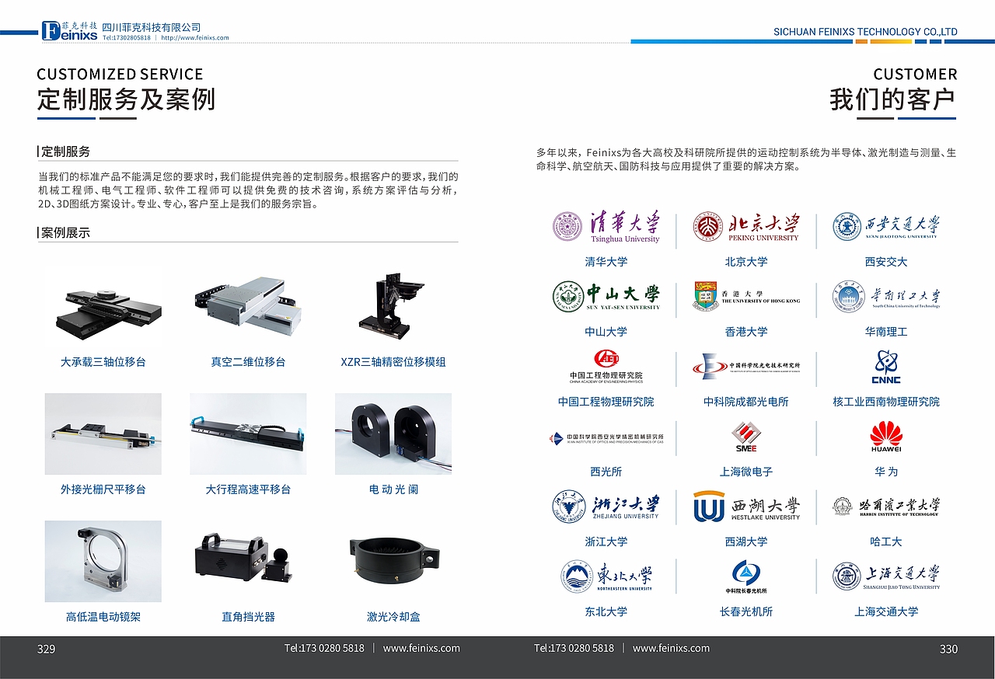Click the Northeastern University logo

pos(606,576)
